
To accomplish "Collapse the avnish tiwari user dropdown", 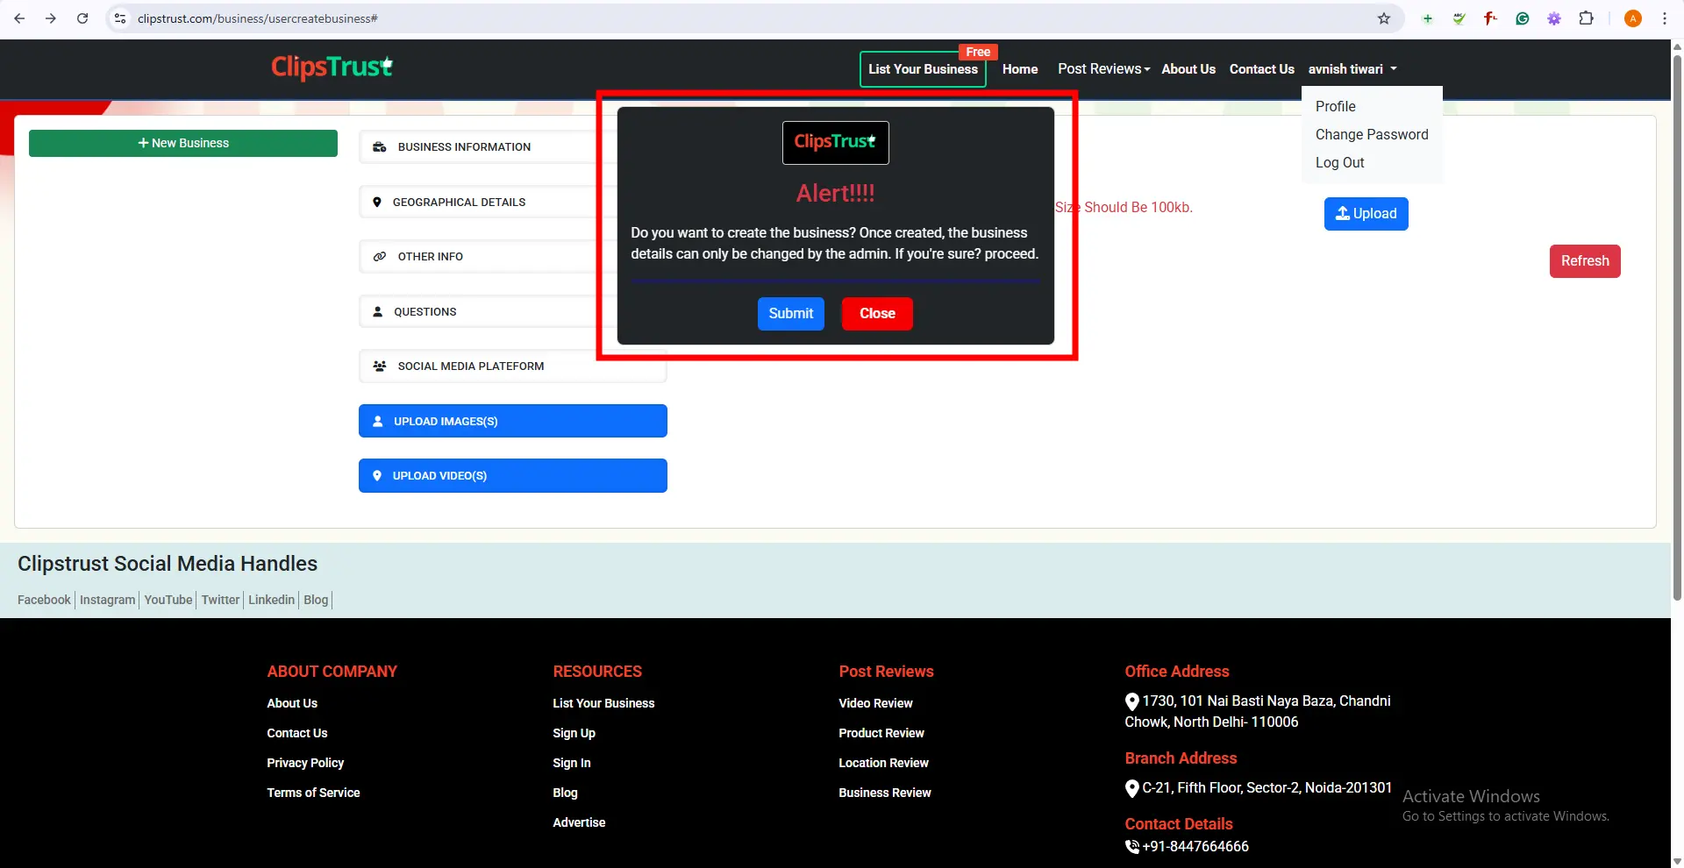I will click(1352, 69).
